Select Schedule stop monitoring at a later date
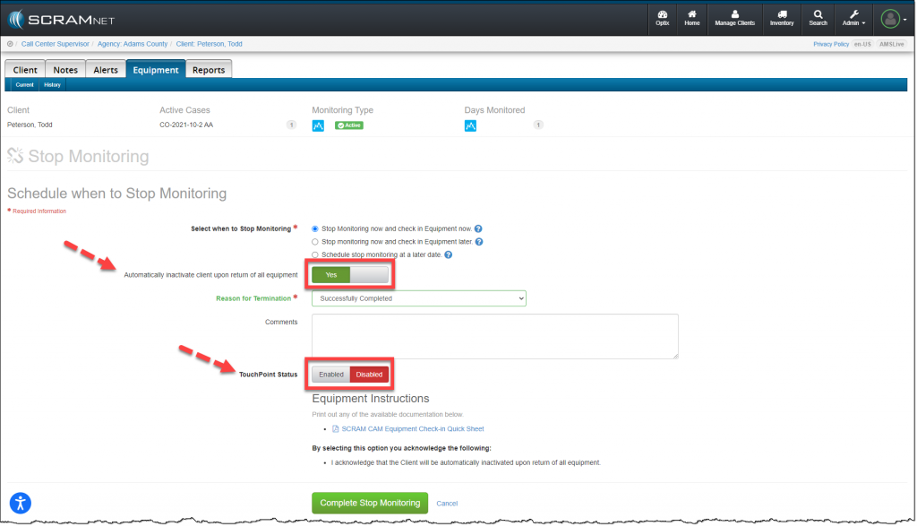The height and width of the screenshot is (526, 917). click(x=314, y=254)
